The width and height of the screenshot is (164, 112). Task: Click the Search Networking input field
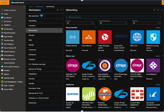click(113, 17)
